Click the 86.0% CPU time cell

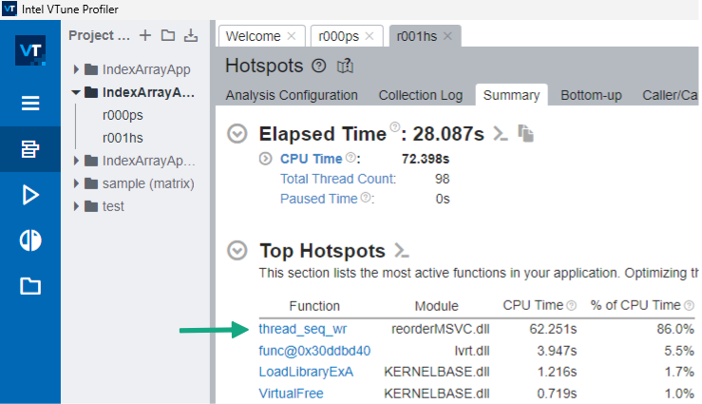(x=675, y=329)
